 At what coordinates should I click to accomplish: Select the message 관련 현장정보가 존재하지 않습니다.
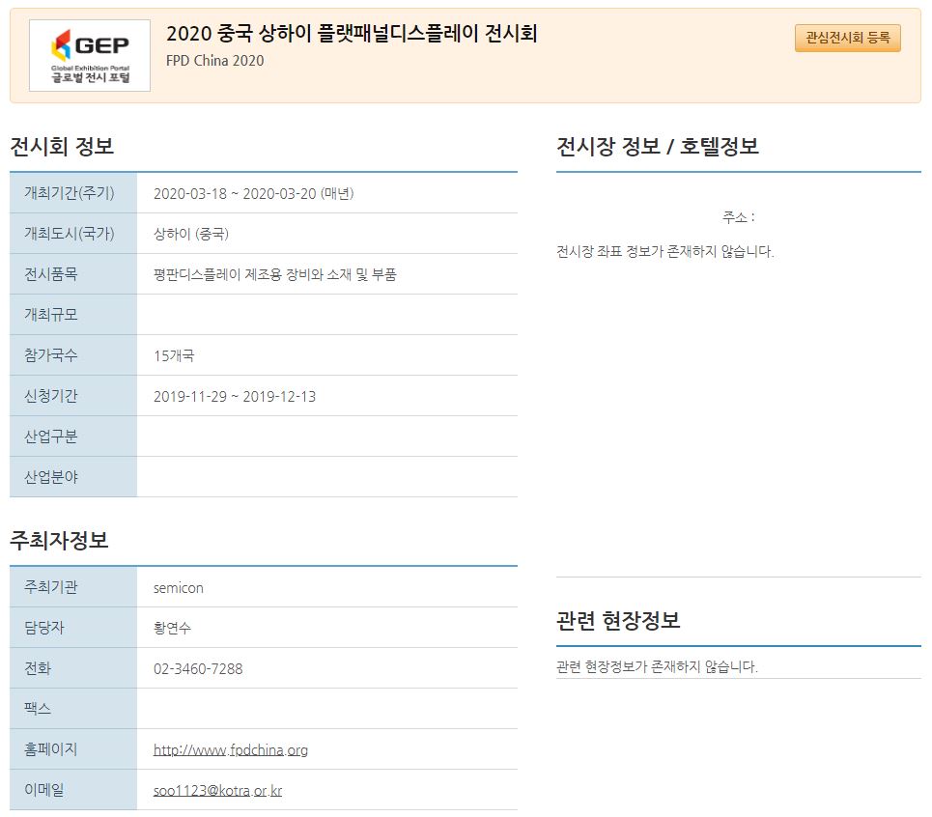657,666
